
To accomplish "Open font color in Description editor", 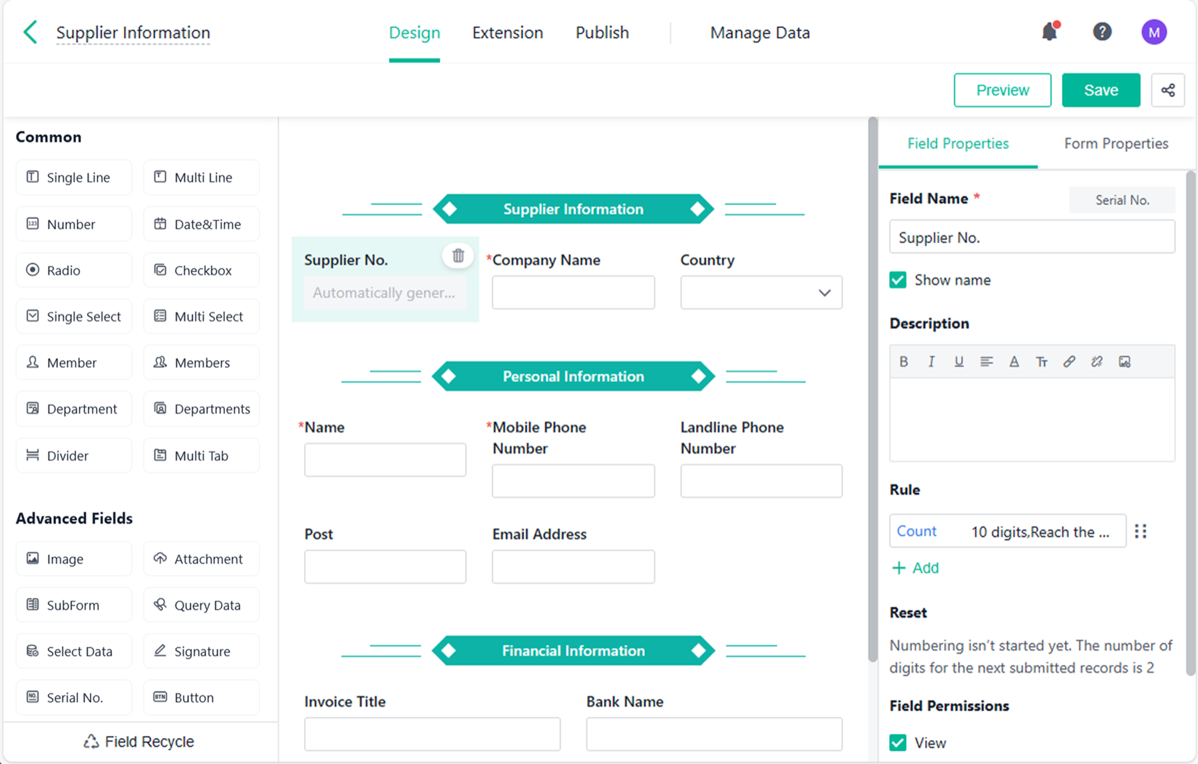I will pyautogui.click(x=1014, y=361).
